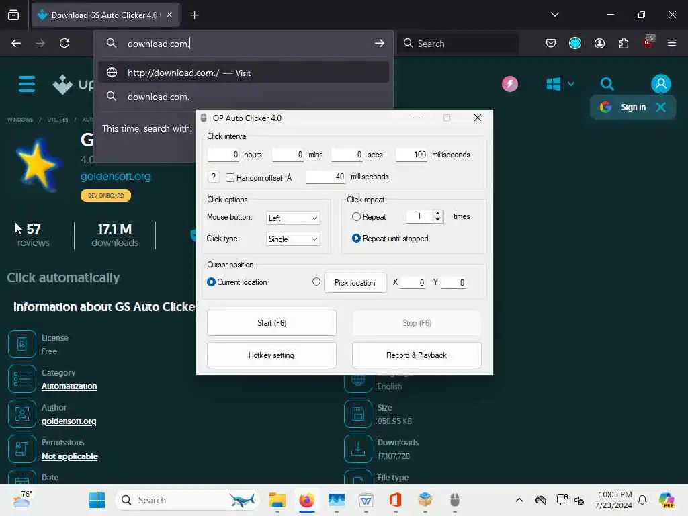
Task: Click the Pick location button
Action: pos(355,283)
